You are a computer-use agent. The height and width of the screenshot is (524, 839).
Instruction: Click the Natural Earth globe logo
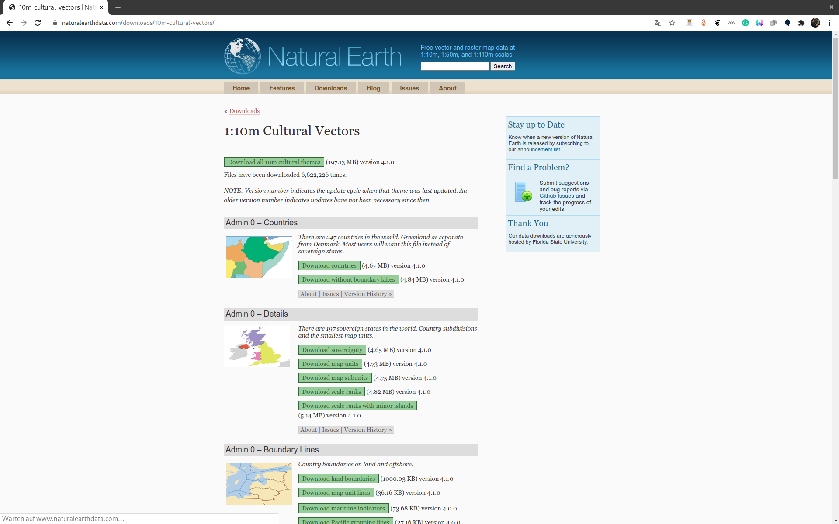point(243,56)
